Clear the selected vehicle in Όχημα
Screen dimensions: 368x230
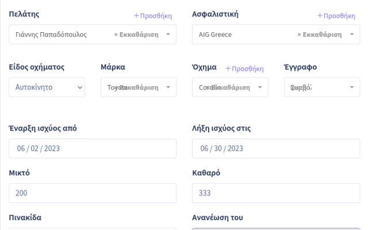click(x=229, y=87)
